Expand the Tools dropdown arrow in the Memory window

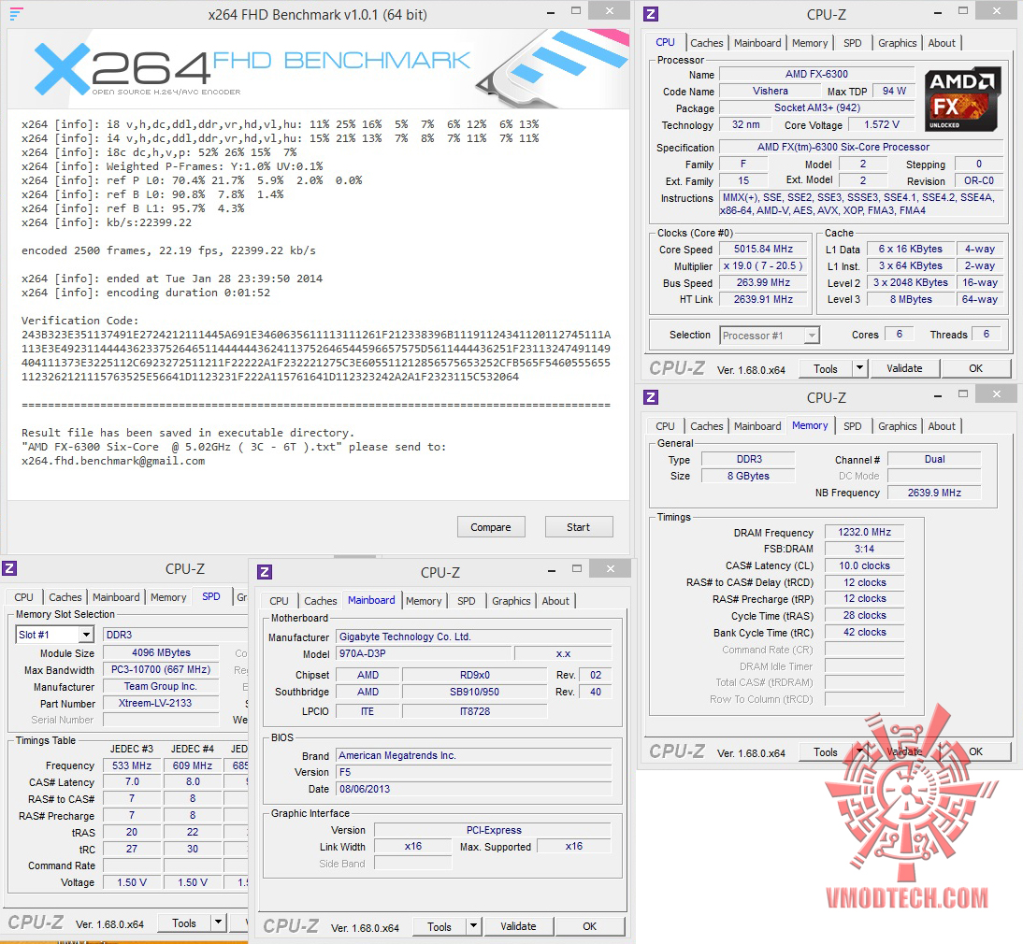tap(860, 751)
